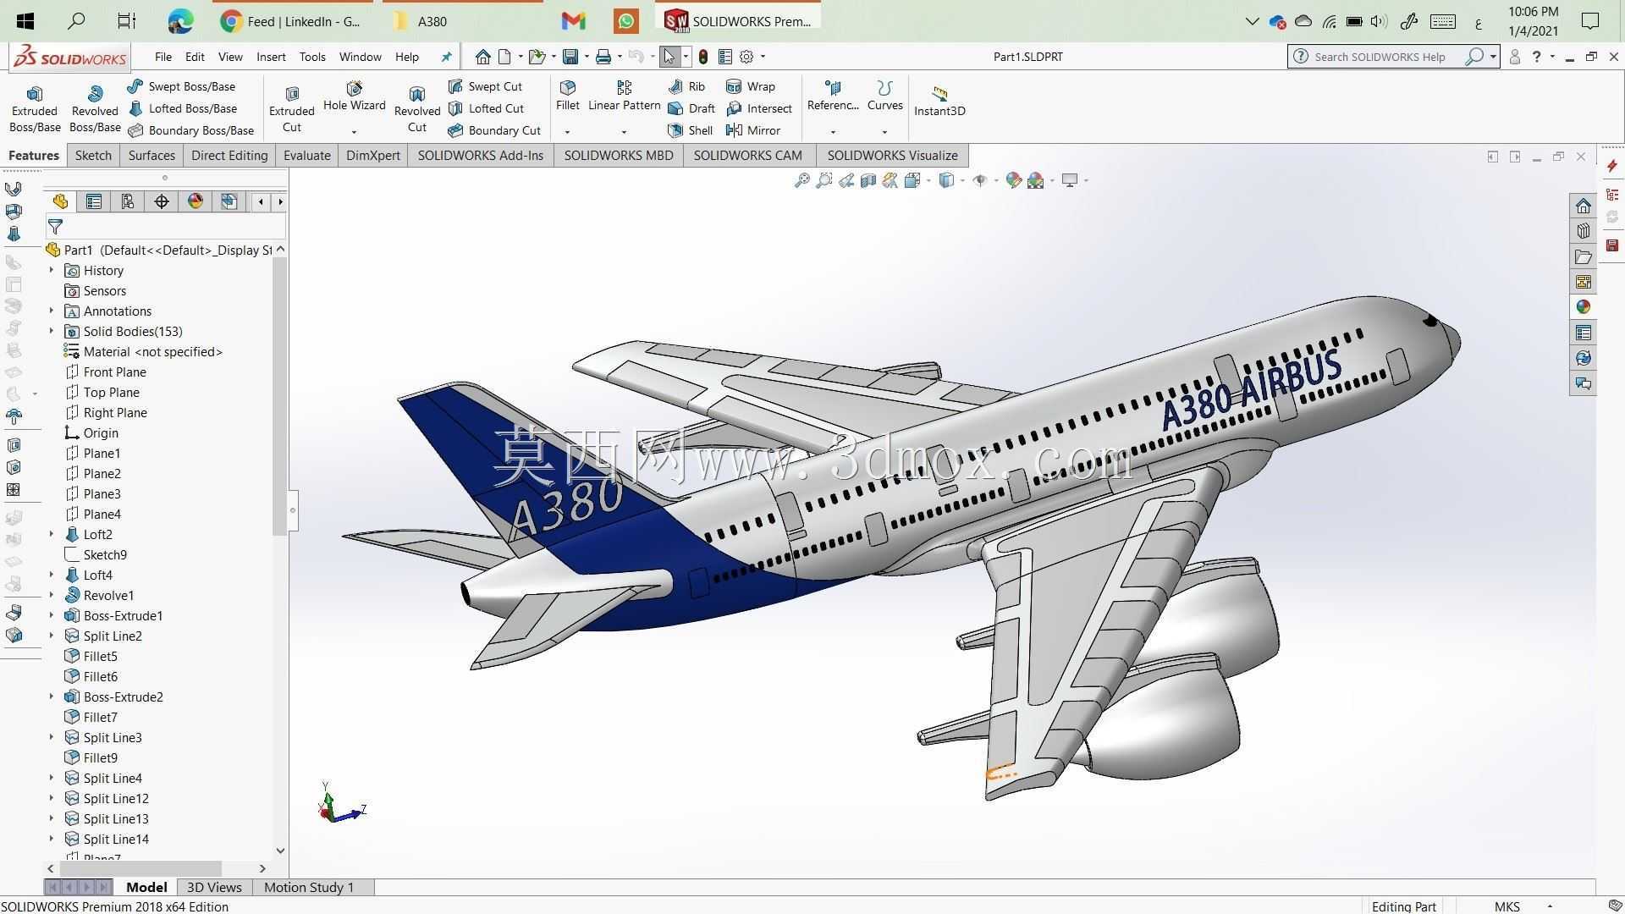Open the Insert menu
The height and width of the screenshot is (914, 1625).
(271, 57)
